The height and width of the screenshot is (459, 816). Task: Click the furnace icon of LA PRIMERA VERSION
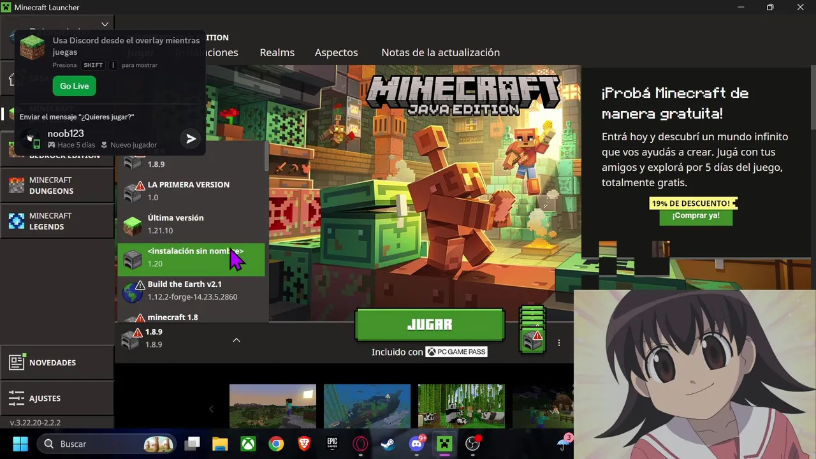(132, 193)
